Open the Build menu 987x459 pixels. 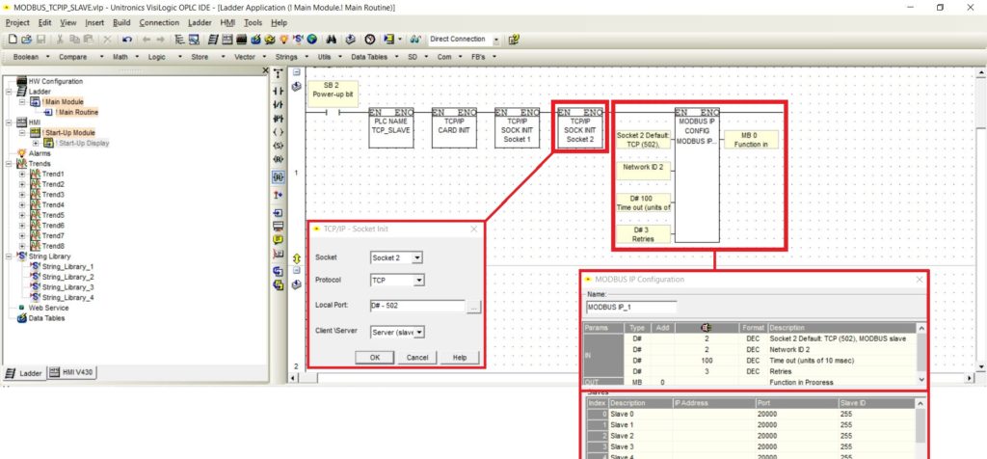[121, 23]
